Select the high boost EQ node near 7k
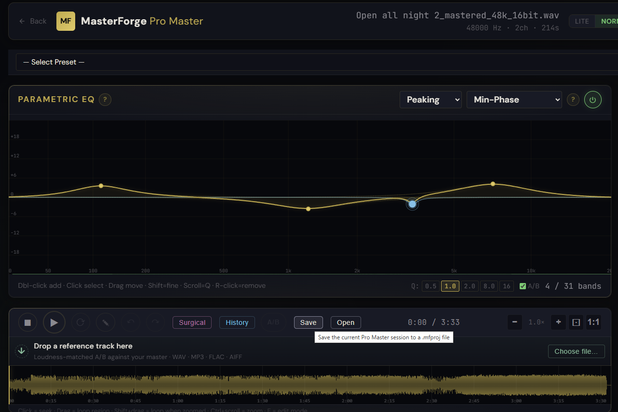 tap(493, 184)
